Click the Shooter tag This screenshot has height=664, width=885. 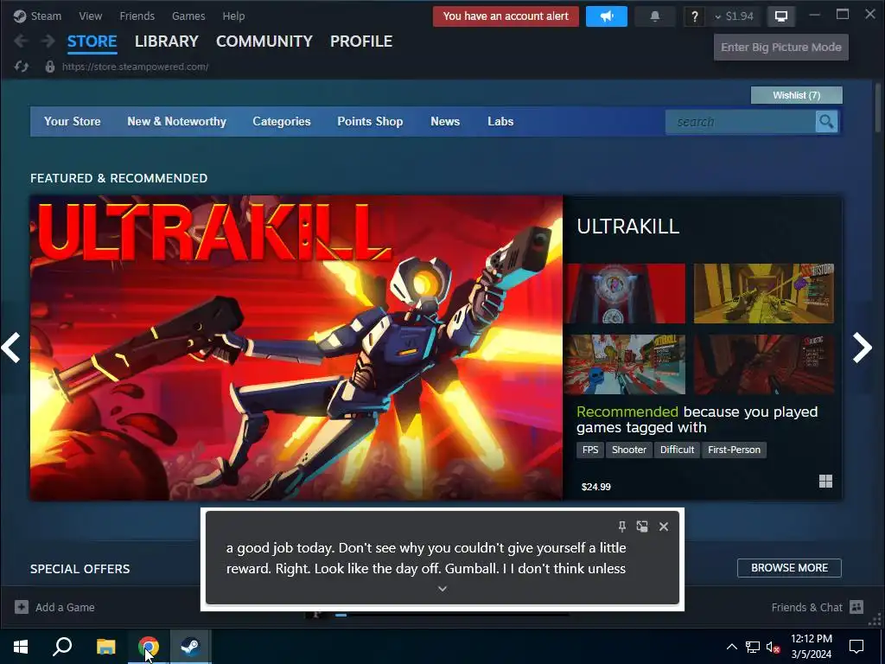pos(629,450)
